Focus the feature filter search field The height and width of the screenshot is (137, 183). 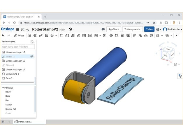pyautogui.click(x=18, y=47)
